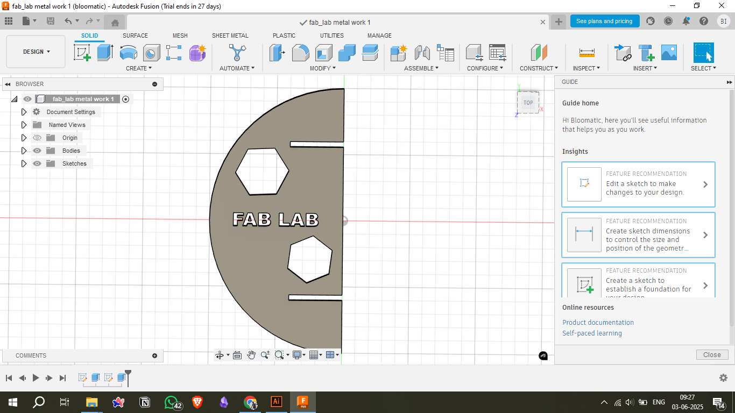735x413 pixels.
Task: Toggle visibility of fab_lab metal work 1
Action: [27, 99]
